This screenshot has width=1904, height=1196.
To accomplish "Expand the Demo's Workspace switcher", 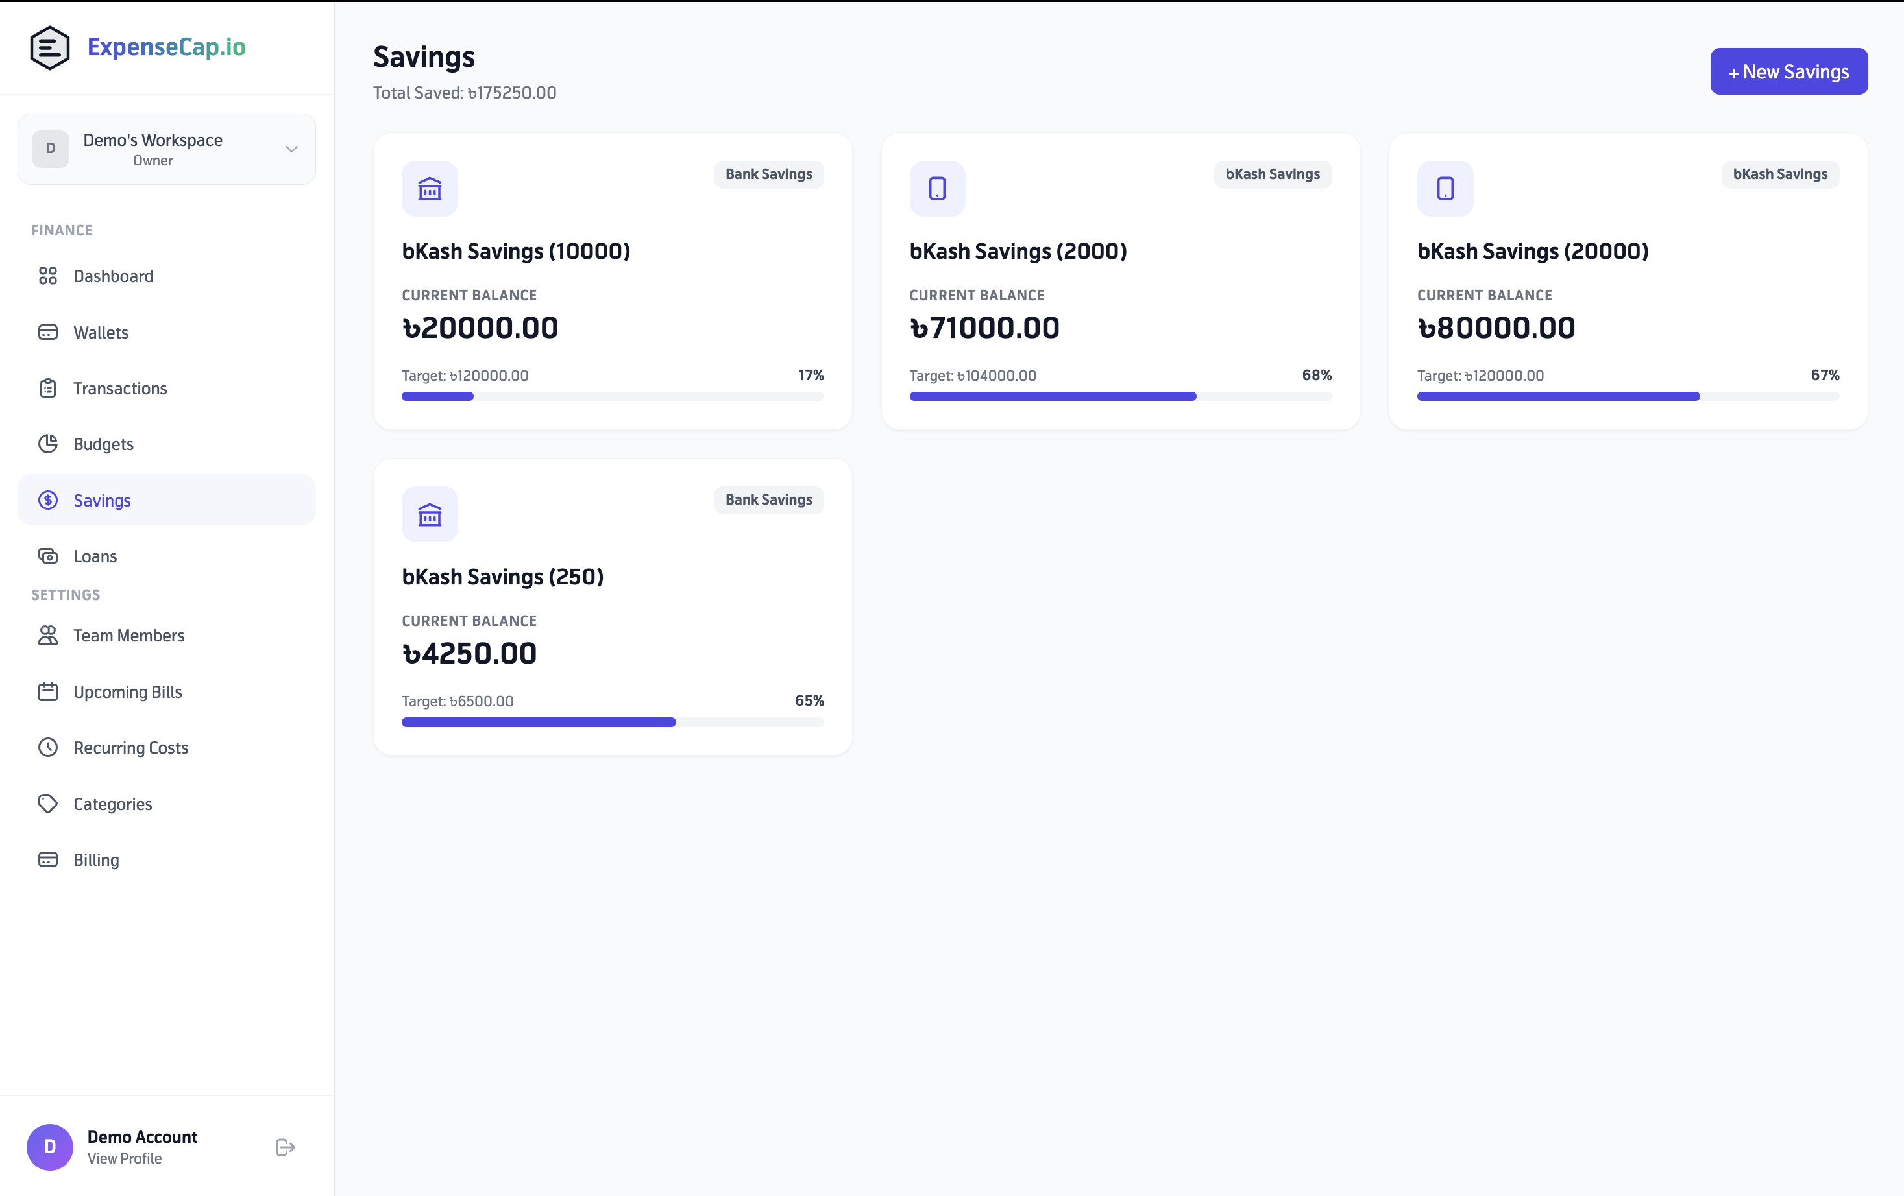I will pos(166,149).
